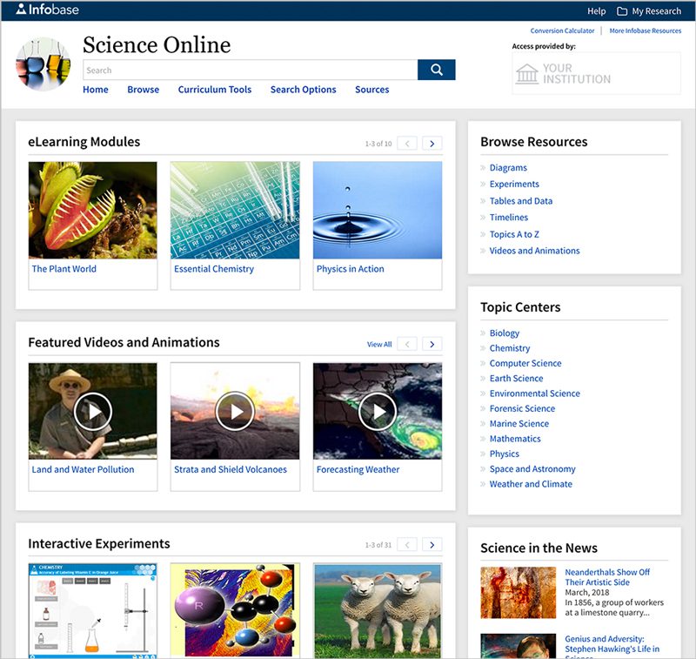Open the Sources menu
This screenshot has height=659, width=696.
point(372,90)
